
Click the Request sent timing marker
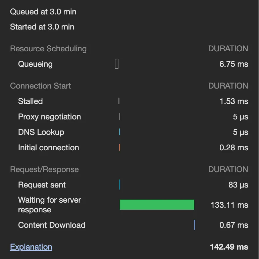(x=119, y=185)
